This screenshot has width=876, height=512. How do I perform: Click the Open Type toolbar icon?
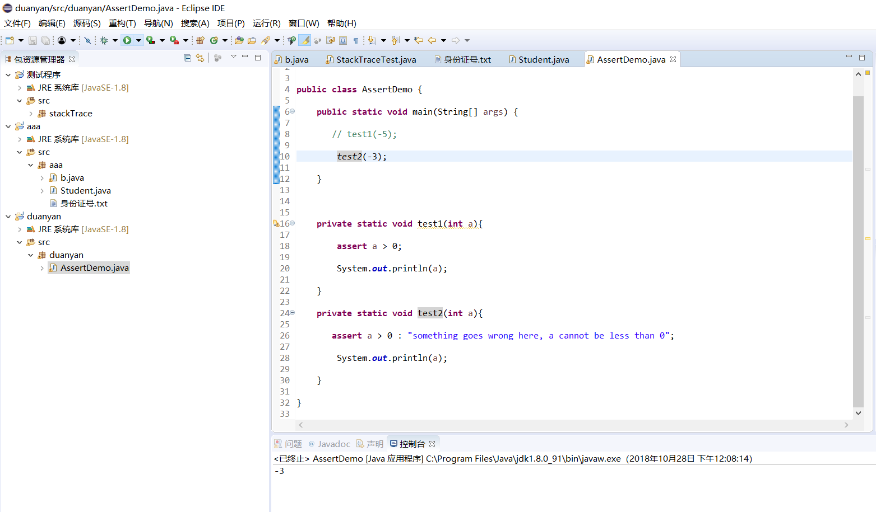point(239,40)
